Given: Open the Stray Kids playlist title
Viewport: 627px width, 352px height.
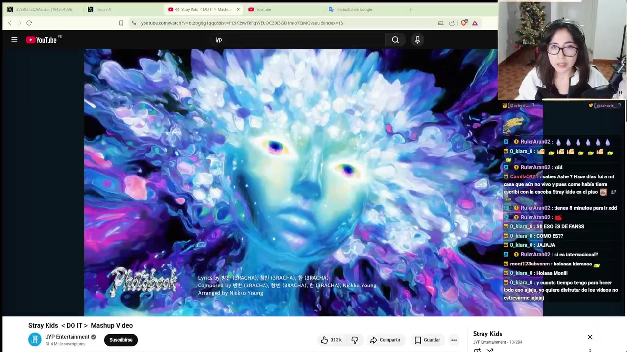Looking at the screenshot, I should click(487, 334).
